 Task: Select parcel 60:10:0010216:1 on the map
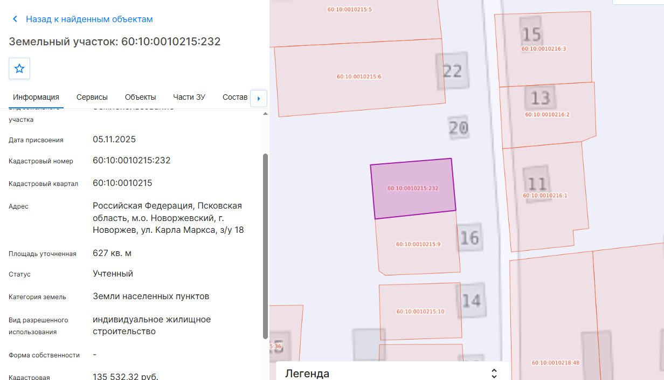(545, 195)
